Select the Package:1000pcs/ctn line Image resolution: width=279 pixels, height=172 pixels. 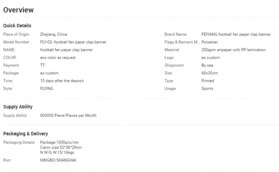pyautogui.click(x=59, y=142)
